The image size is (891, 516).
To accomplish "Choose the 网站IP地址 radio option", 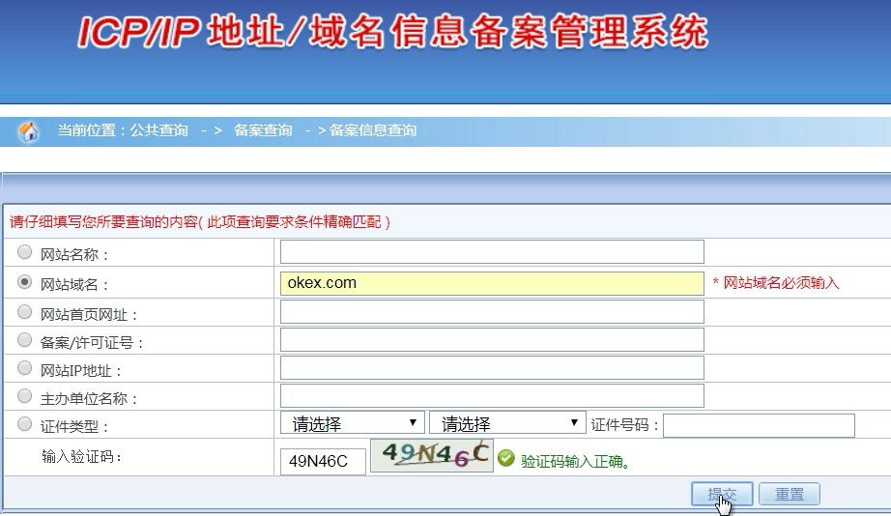I will 24,368.
